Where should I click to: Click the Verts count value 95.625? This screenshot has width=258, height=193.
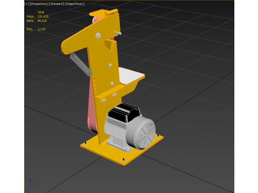[x=42, y=21]
